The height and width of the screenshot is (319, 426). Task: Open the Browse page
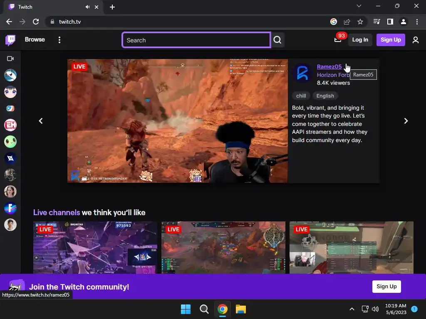click(x=35, y=39)
